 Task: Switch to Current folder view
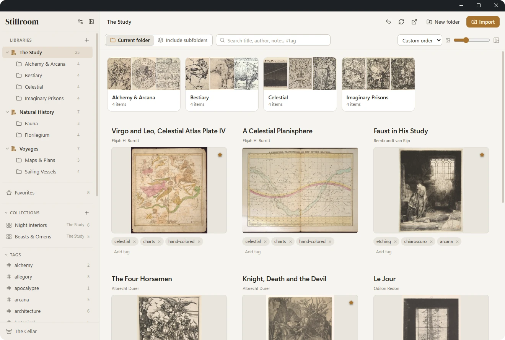130,40
